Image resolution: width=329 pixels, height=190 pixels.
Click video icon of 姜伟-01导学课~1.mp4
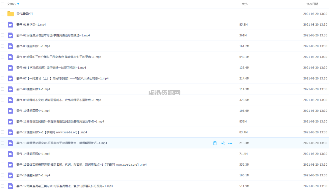[10, 25]
